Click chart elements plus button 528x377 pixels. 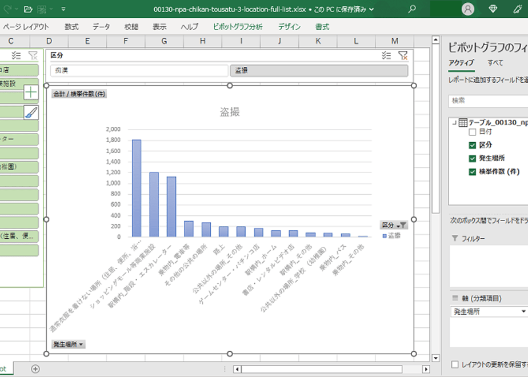tap(31, 92)
